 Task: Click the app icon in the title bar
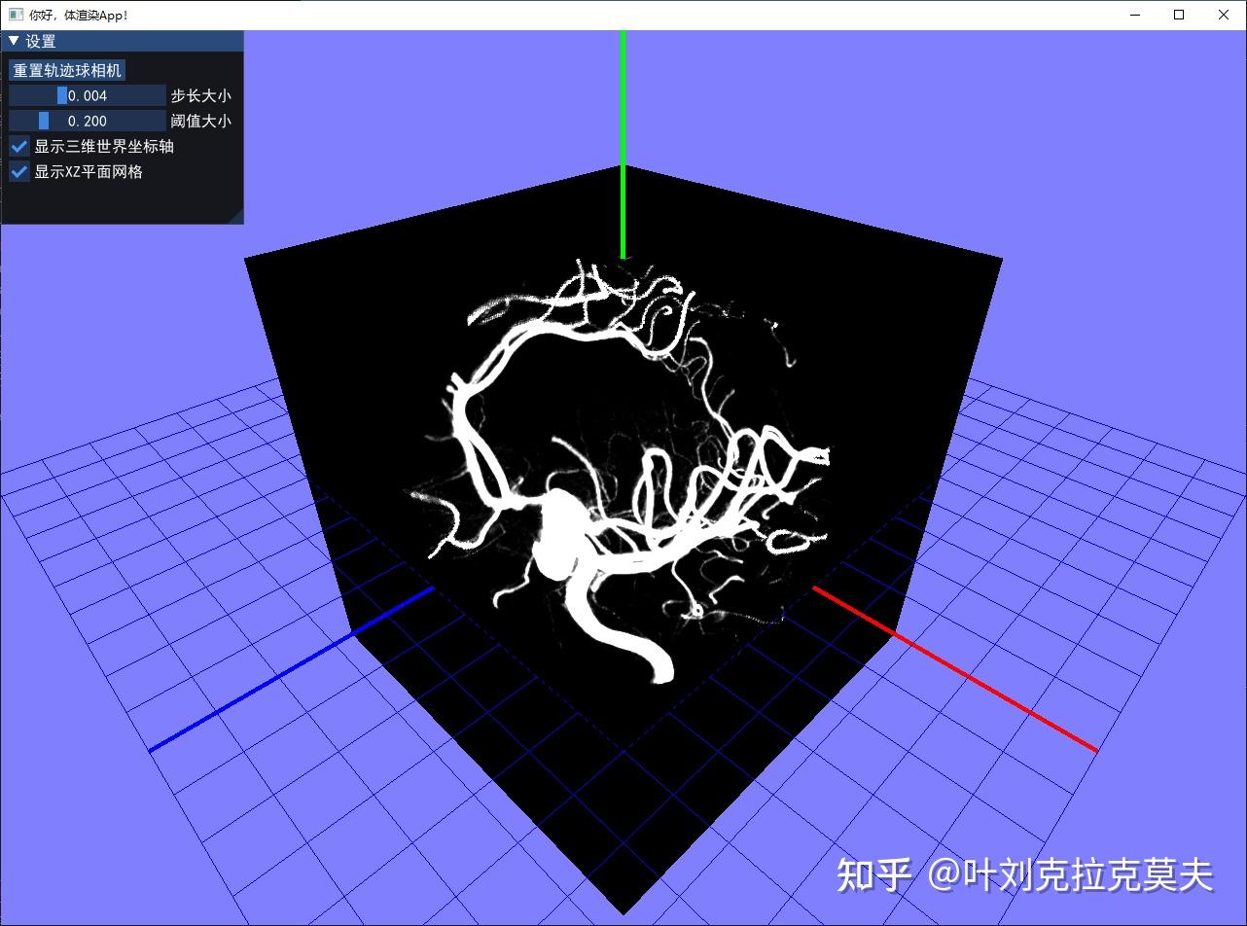tap(14, 15)
